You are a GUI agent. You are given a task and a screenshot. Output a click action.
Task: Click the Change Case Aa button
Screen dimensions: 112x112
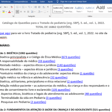pos(5,7)
